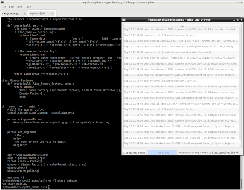
Task: Select the 21:58:08 audit SERVICE_START row
Action: point(181,41)
